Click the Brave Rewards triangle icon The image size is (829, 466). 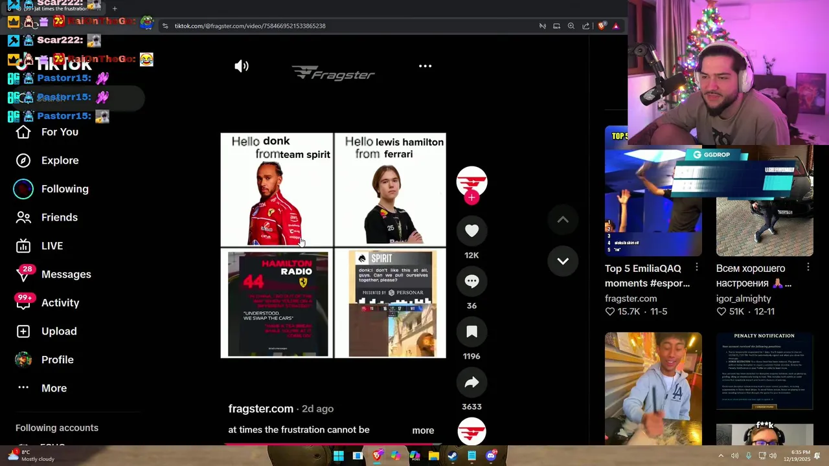616,26
